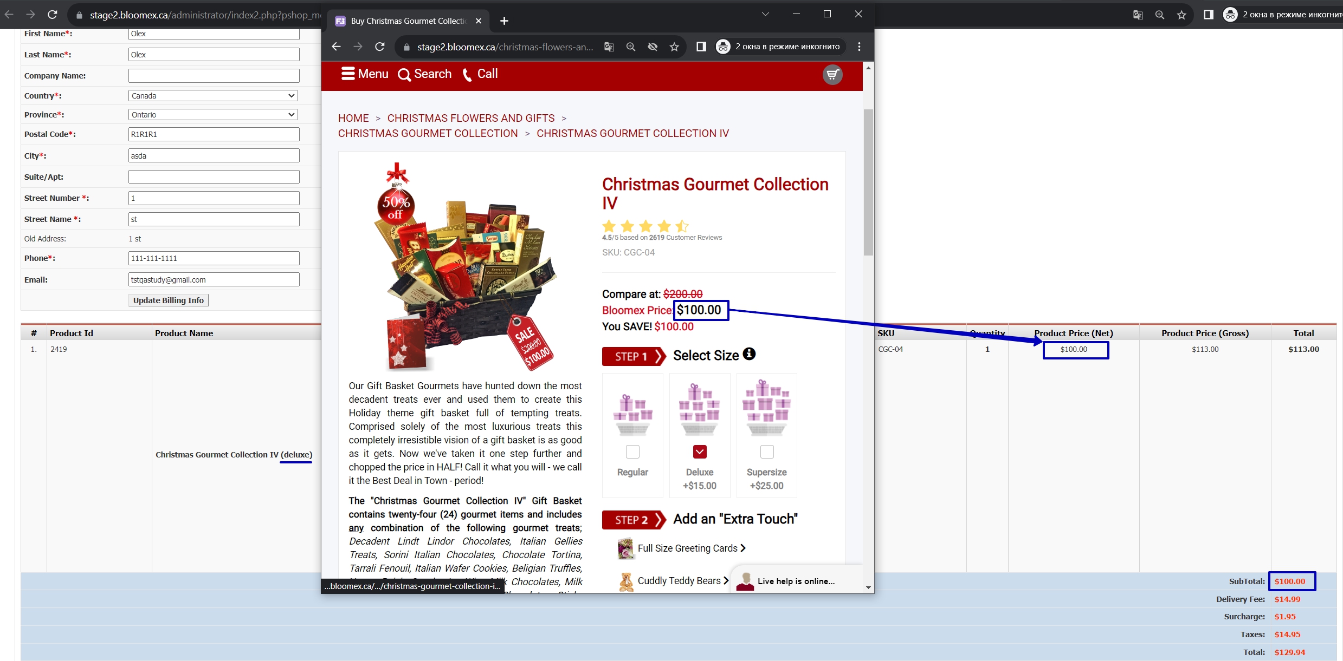Open the hamburger Menu in Bloomex header
Viewport: 1343px width, 661px height.
[x=365, y=74]
